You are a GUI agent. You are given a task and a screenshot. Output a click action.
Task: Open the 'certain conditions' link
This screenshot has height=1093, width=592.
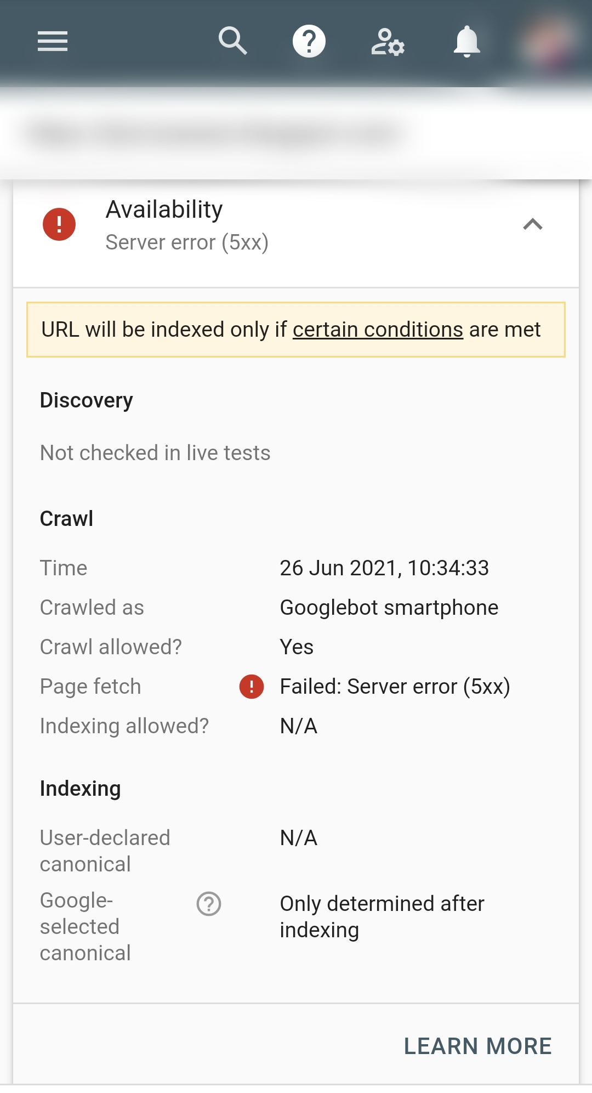[x=378, y=330]
